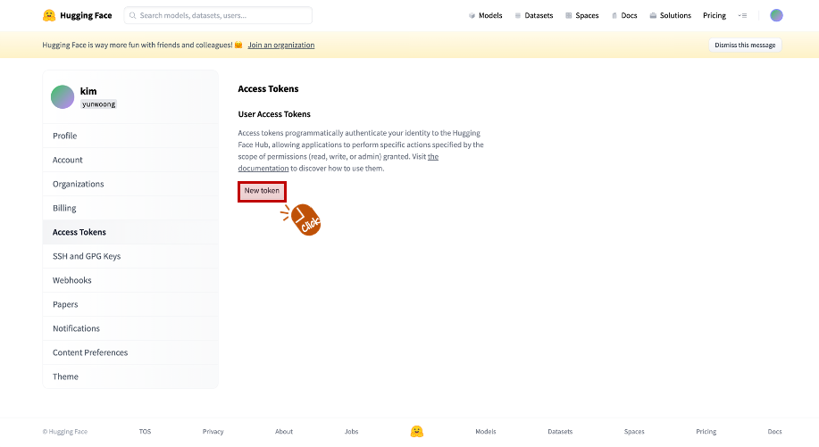819x447 pixels.
Task: Open Spaces in the top navigation
Action: pyautogui.click(x=581, y=16)
